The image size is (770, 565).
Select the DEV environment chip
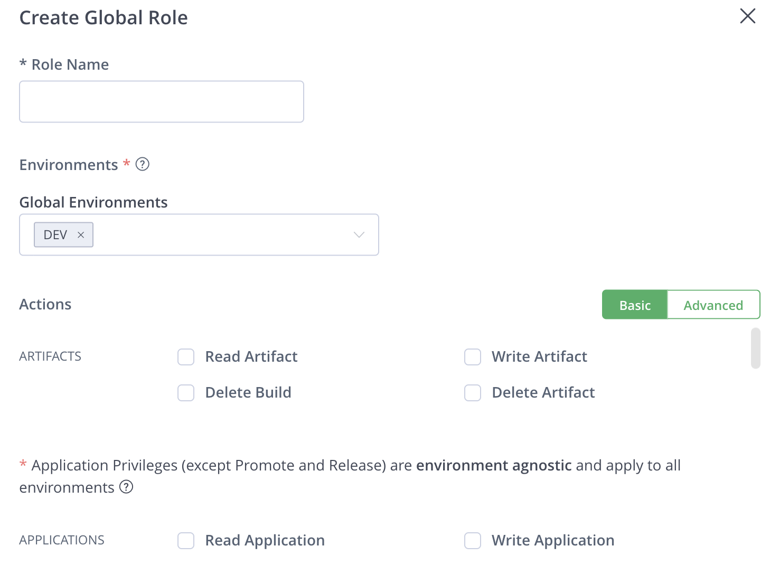click(55, 235)
